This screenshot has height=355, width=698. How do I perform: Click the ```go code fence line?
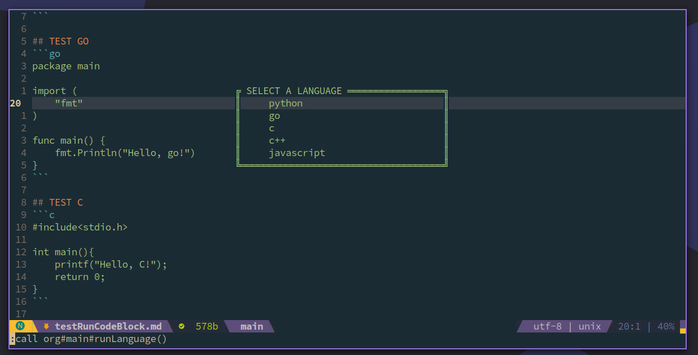click(x=46, y=54)
